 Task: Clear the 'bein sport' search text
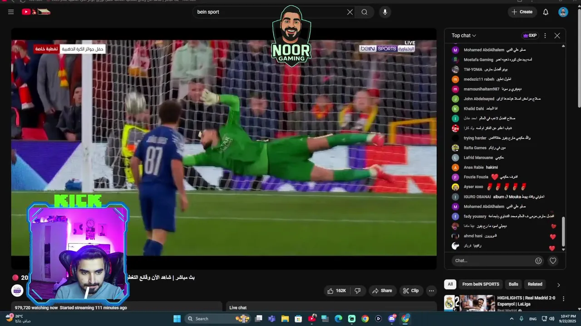350,12
